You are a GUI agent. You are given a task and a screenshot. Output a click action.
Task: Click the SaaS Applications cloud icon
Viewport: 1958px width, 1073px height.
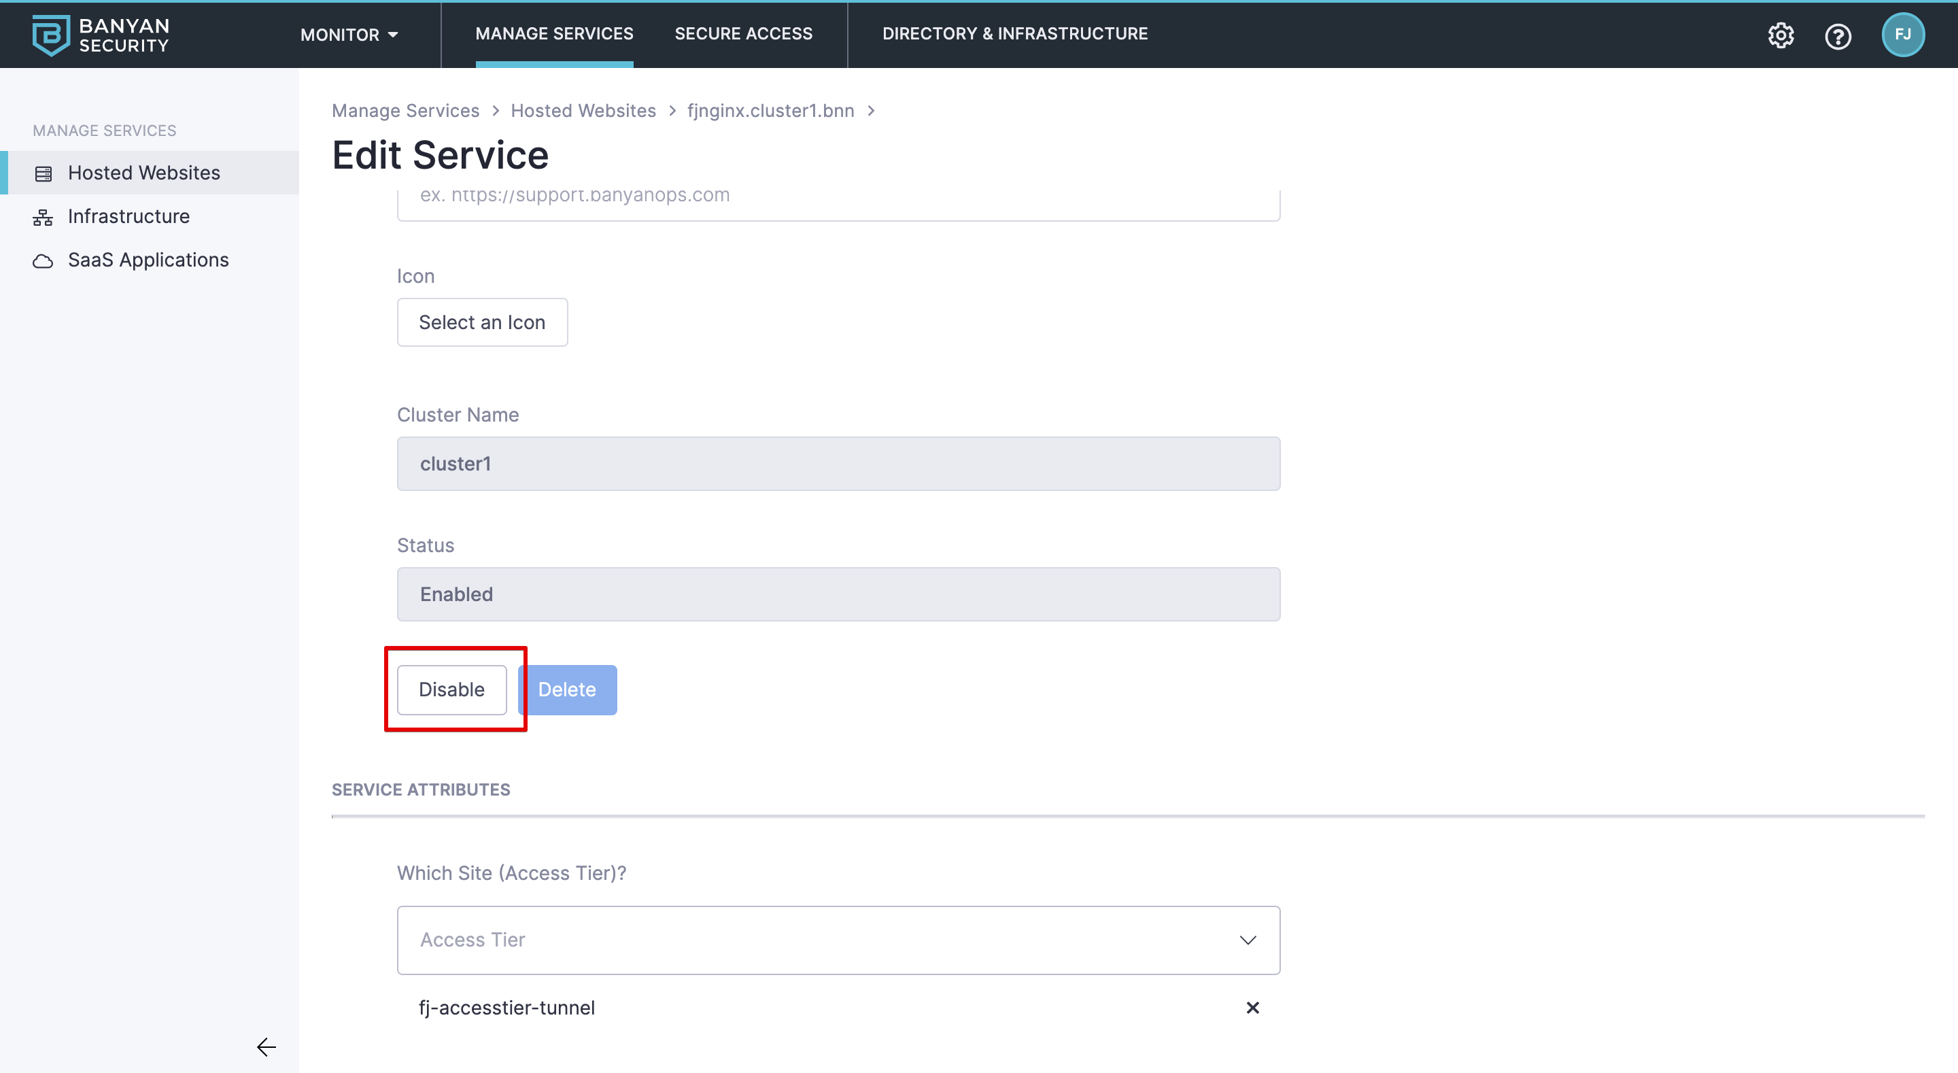point(44,261)
